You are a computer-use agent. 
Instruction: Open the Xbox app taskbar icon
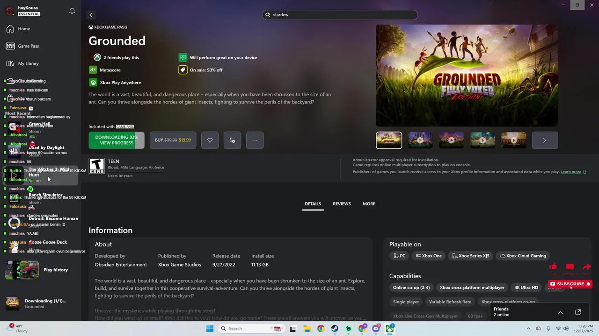tap(390, 329)
